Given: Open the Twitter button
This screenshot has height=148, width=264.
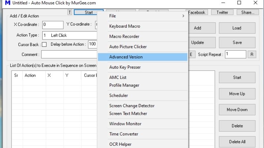Looking at the screenshot, I should [x=222, y=12].
